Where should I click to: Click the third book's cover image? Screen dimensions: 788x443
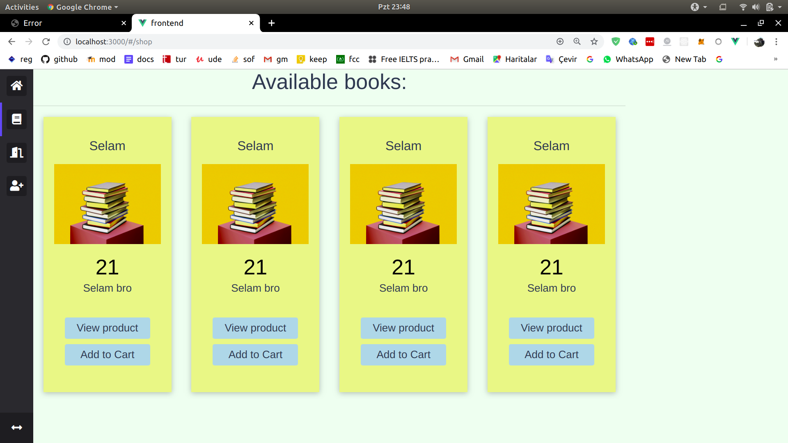point(403,204)
